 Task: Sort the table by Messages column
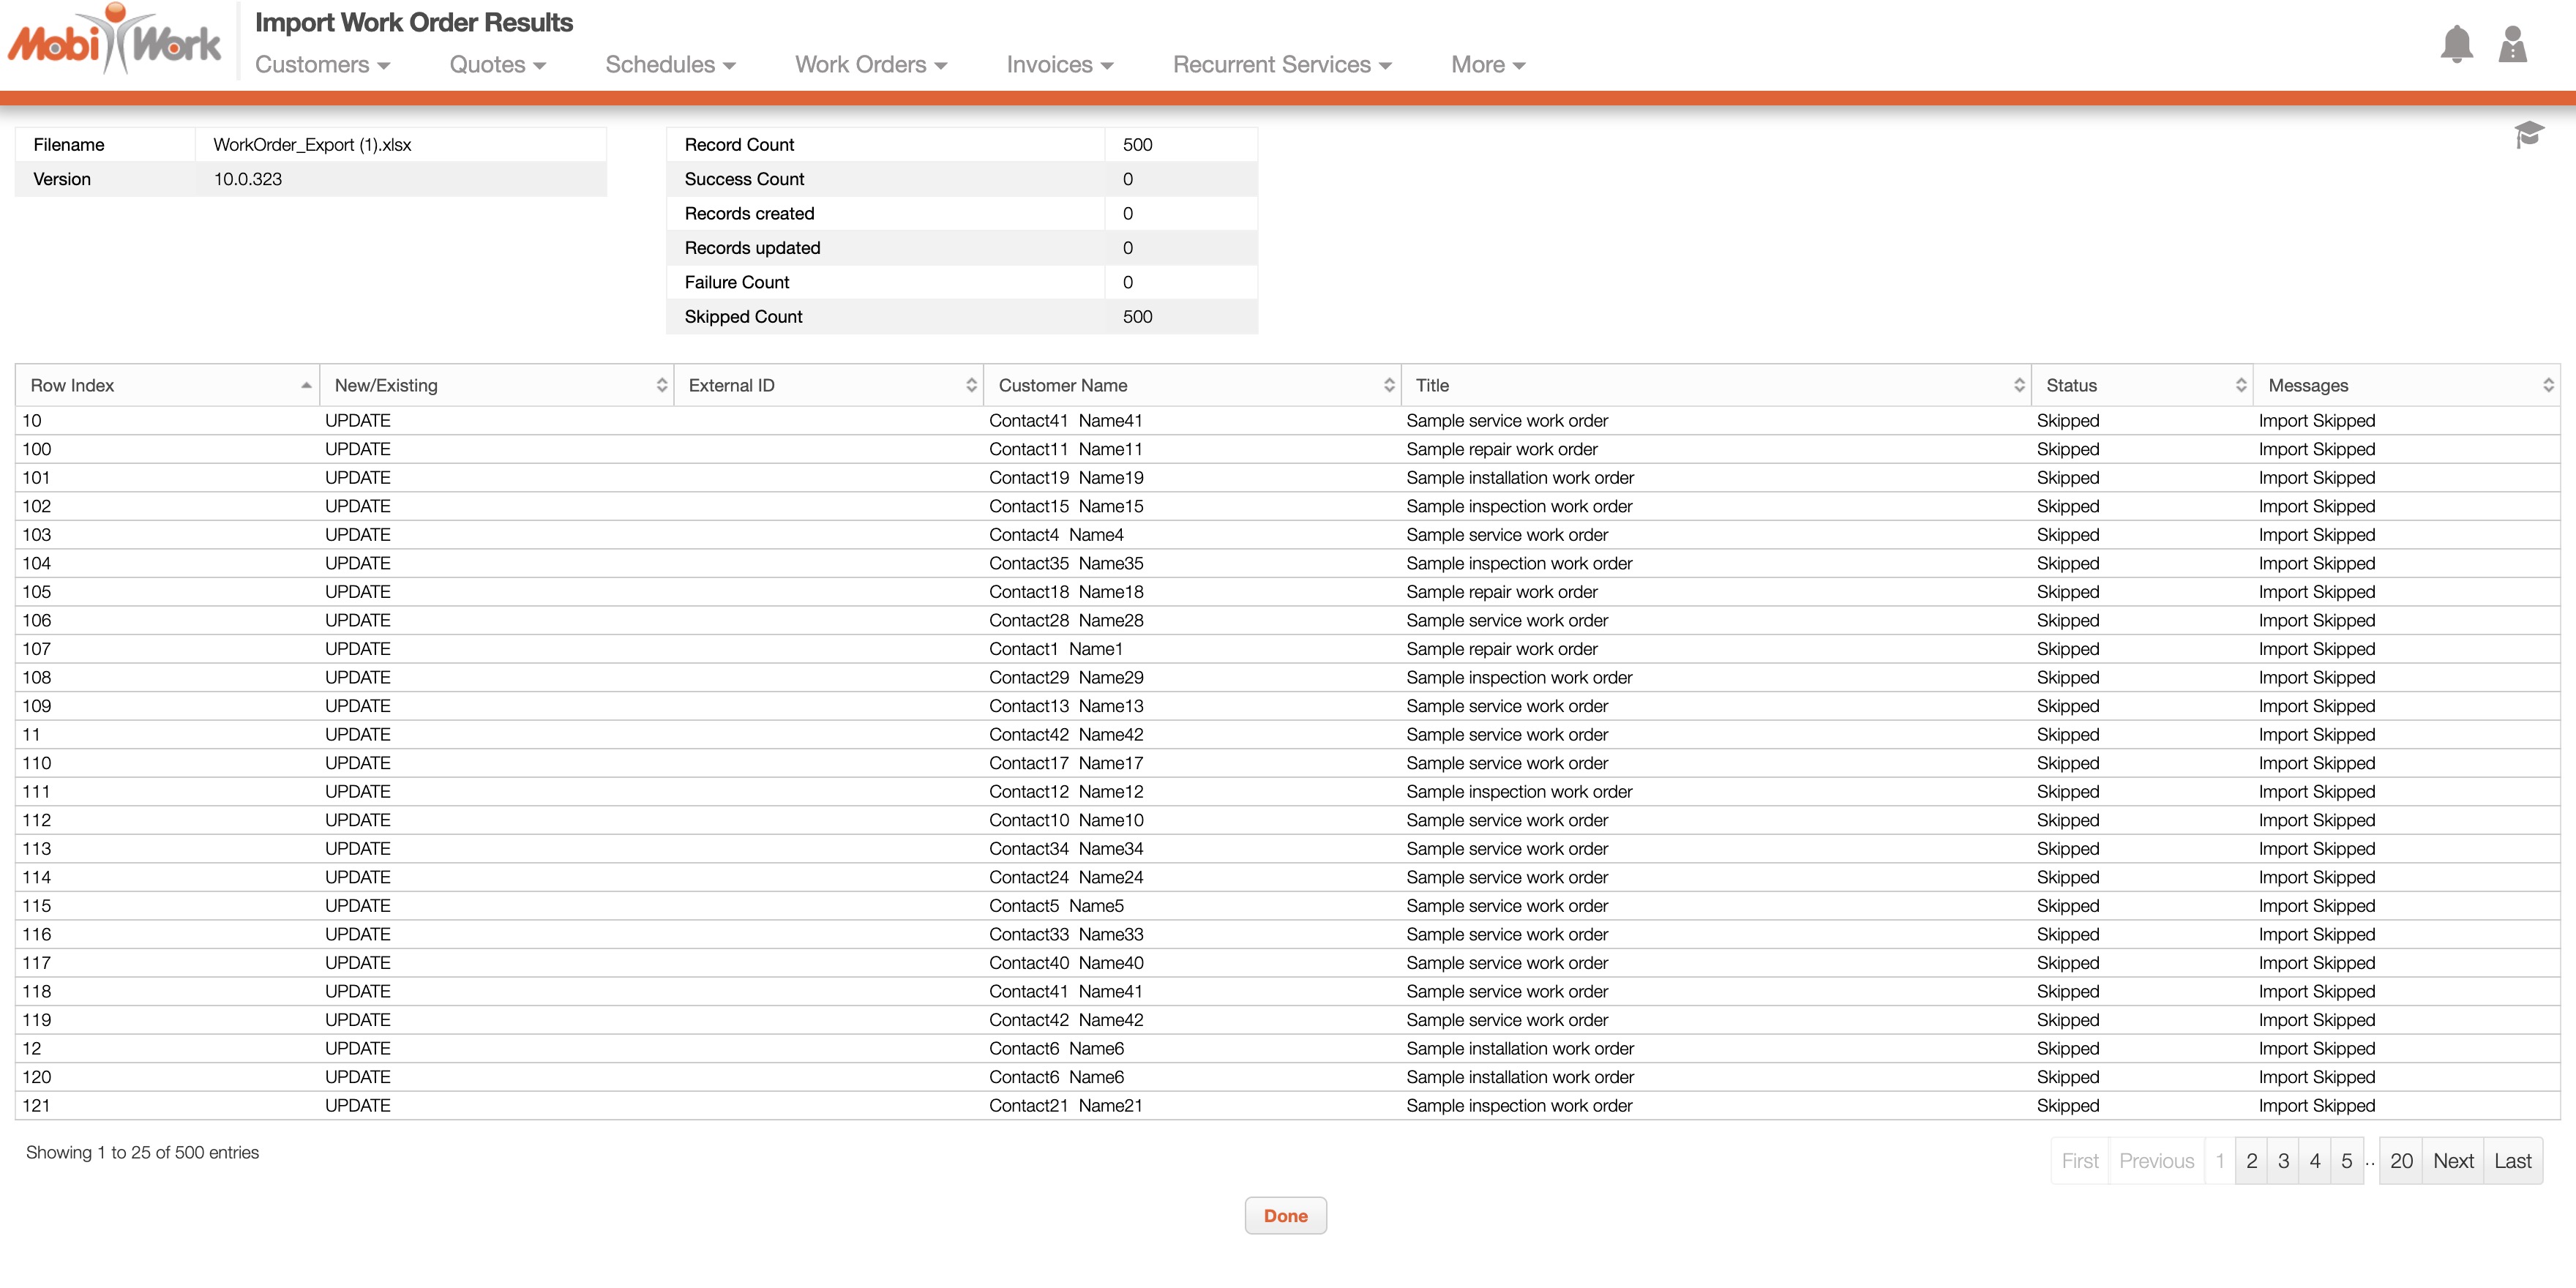2547,386
